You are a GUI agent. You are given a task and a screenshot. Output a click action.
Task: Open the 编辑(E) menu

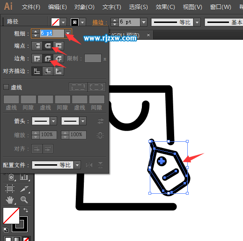(58, 7)
